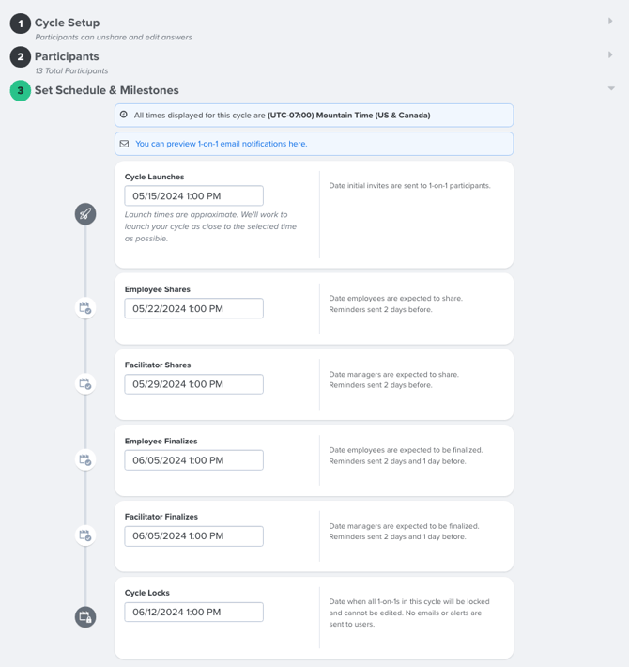The width and height of the screenshot is (629, 667).
Task: Expand the Participants section arrow
Action: point(610,54)
